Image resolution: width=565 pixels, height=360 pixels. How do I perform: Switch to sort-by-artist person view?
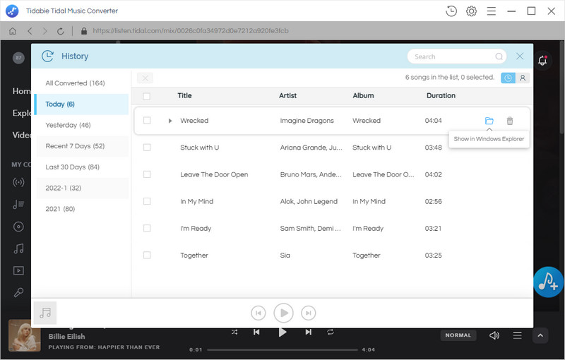[523, 78]
